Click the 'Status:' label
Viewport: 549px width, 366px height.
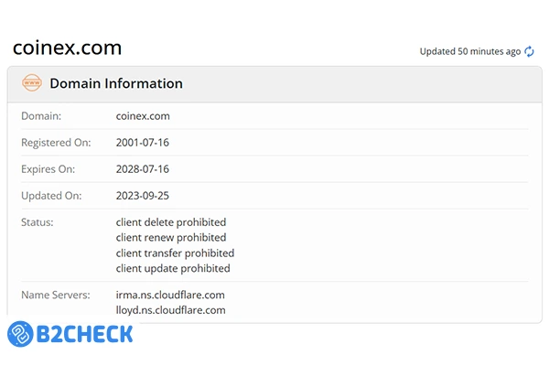pos(38,222)
